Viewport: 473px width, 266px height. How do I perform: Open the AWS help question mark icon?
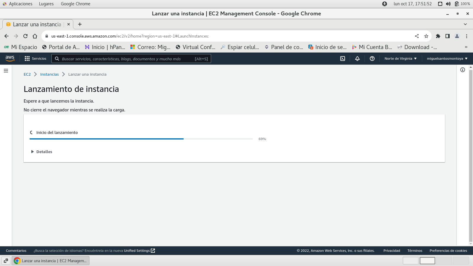(372, 59)
